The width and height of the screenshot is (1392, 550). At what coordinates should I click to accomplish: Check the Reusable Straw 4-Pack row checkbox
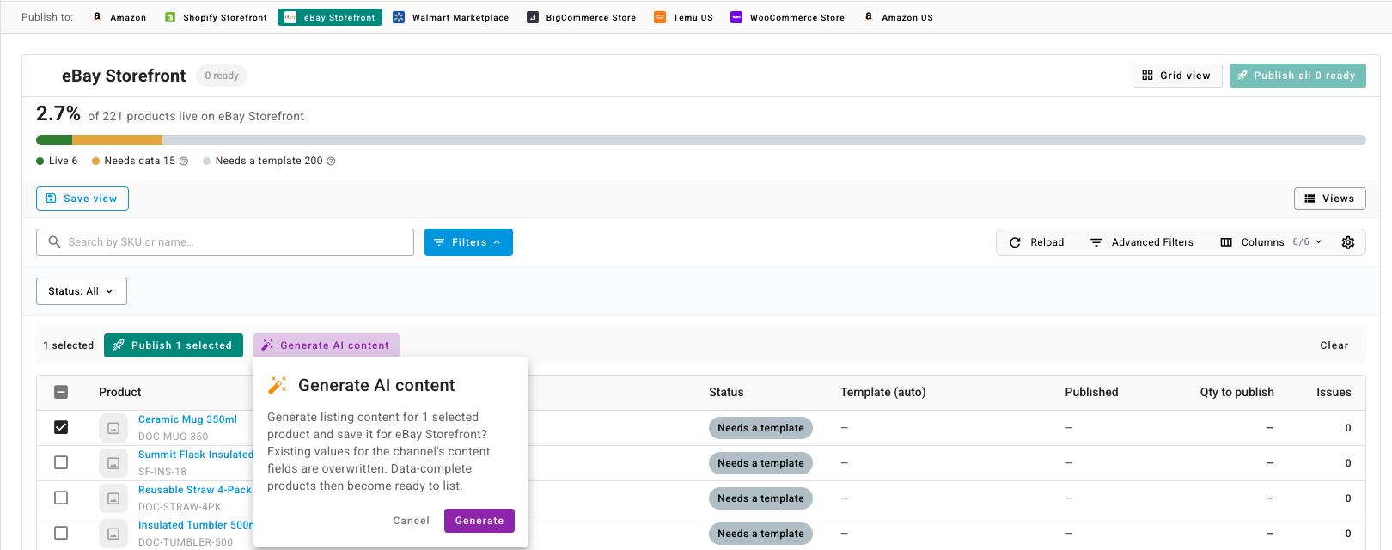click(x=61, y=498)
